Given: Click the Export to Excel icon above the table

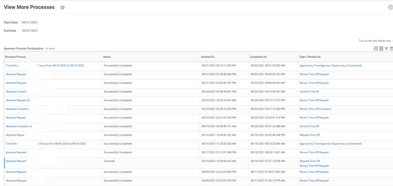Looking at the screenshot, I should point(375,48).
